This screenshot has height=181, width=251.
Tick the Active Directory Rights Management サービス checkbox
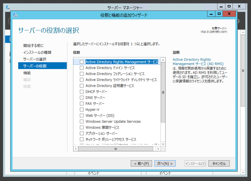pyautogui.click(x=82, y=62)
